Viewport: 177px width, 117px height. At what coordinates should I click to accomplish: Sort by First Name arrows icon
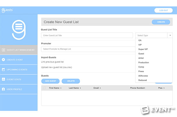pos(61,88)
